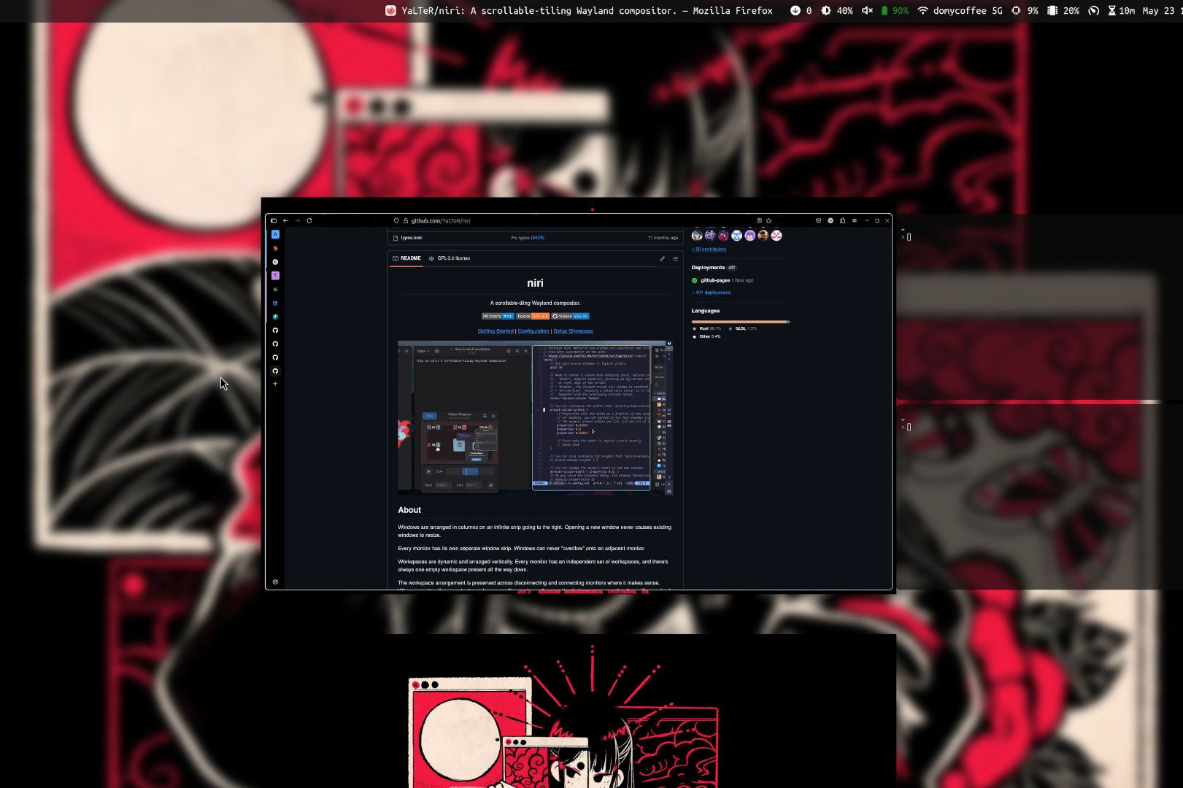Click the Rust language entry
The width and height of the screenshot is (1183, 788).
(x=706, y=328)
